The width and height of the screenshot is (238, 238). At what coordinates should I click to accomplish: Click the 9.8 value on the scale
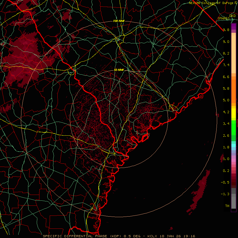(x=226, y=30)
